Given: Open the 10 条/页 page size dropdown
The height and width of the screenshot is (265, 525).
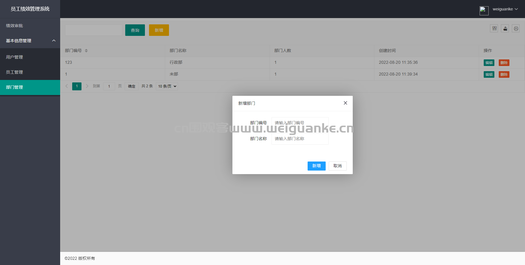Looking at the screenshot, I should pos(167,86).
